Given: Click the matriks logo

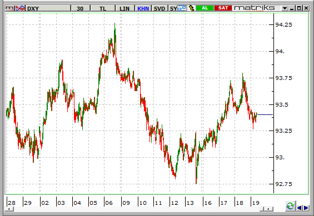Looking at the screenshot, I should tap(255, 8).
